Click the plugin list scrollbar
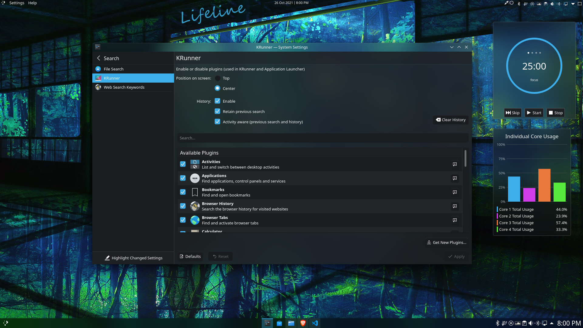This screenshot has width=583, height=328. click(x=465, y=159)
